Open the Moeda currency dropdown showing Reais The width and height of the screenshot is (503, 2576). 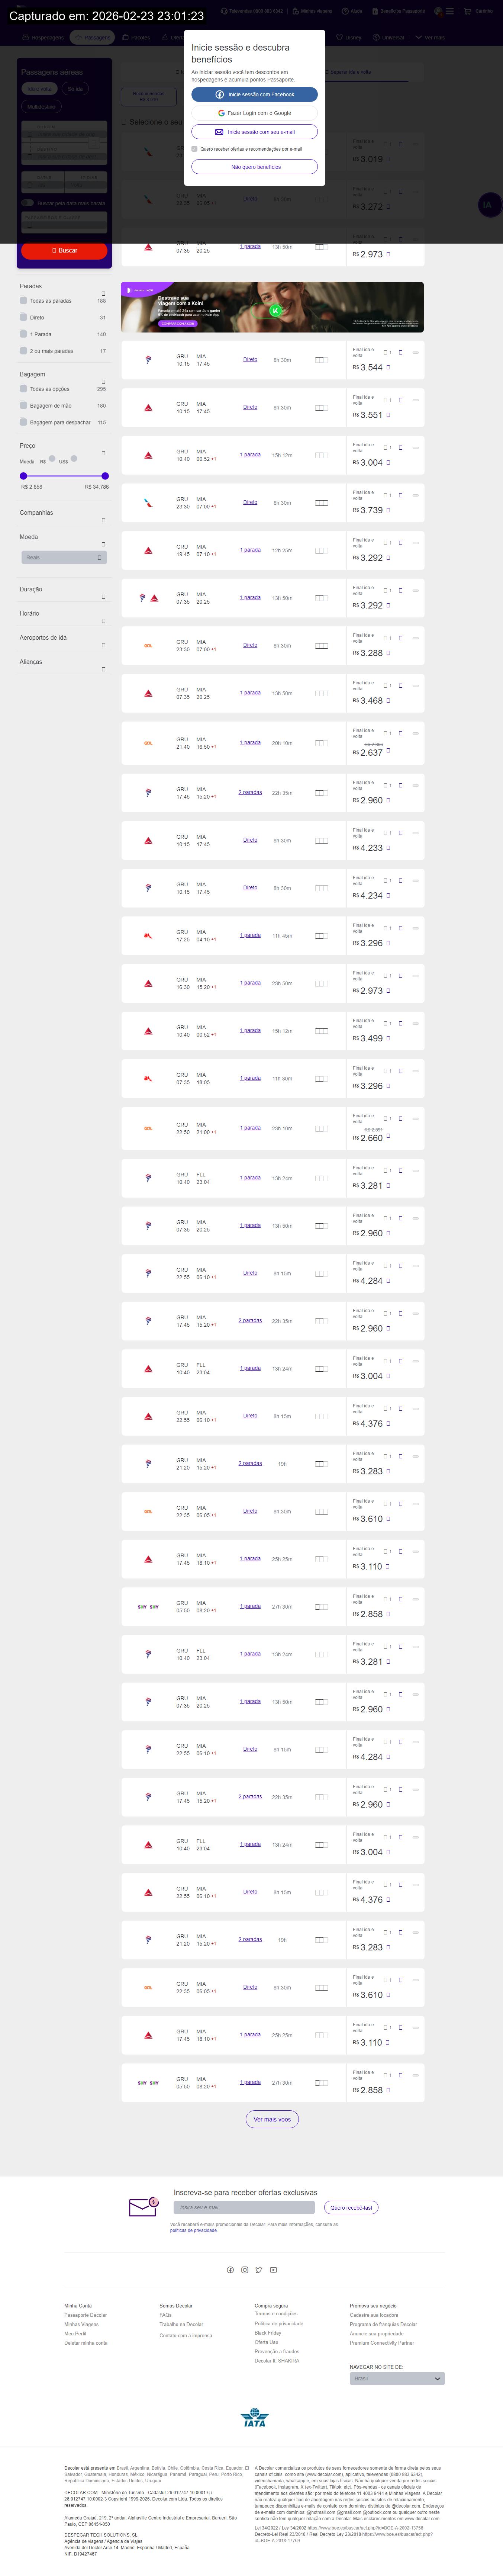pyautogui.click(x=64, y=557)
